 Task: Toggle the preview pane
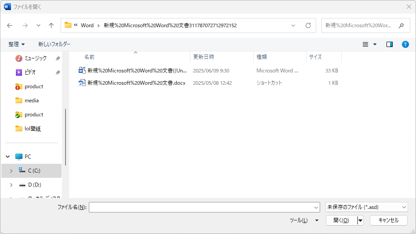click(390, 44)
